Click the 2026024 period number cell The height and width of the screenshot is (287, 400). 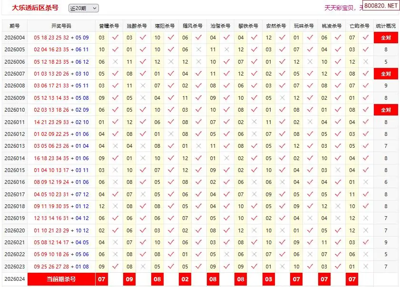click(15, 279)
